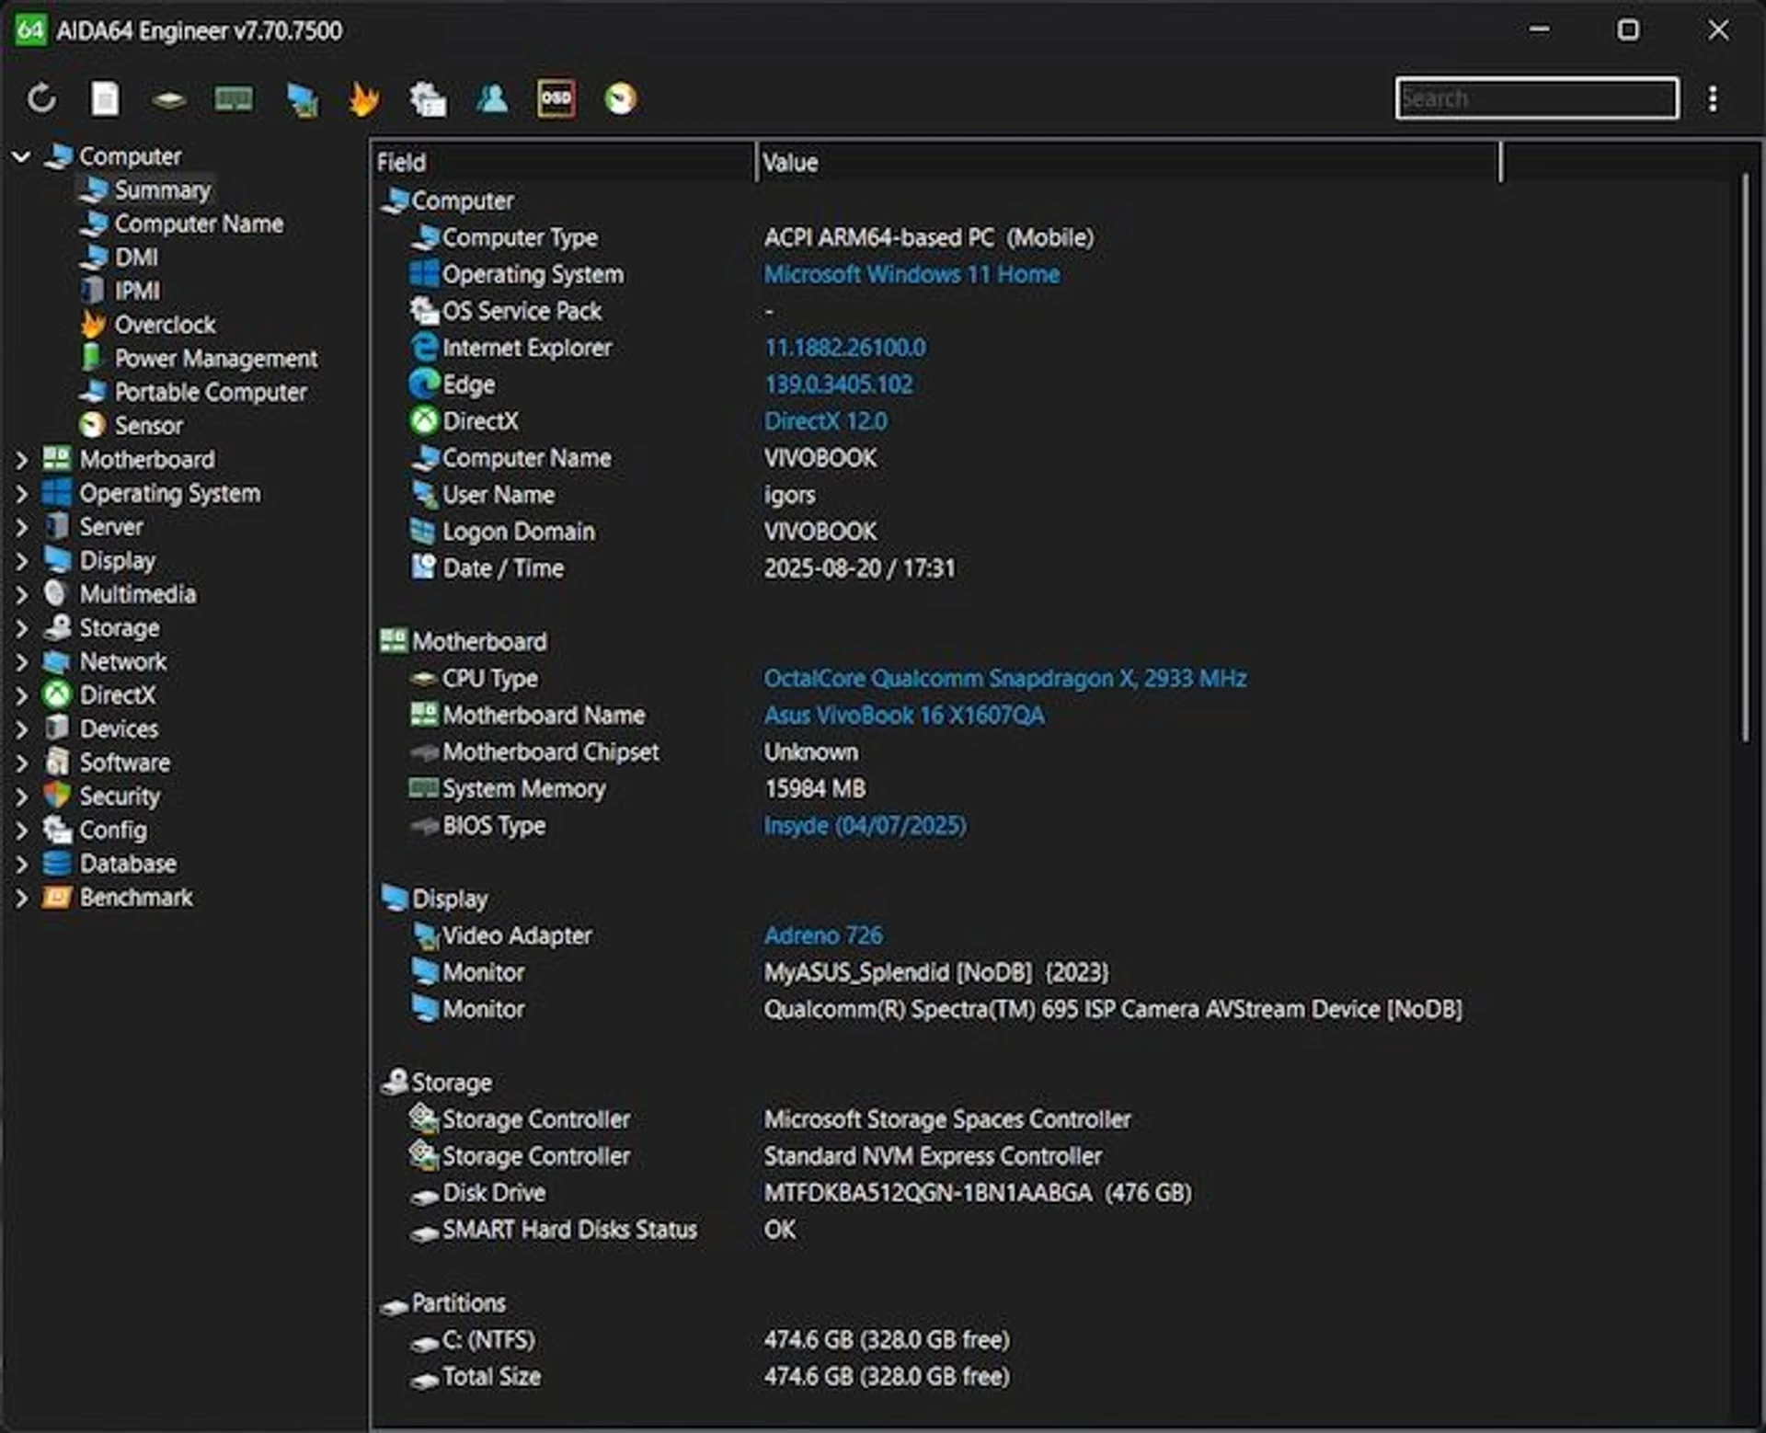The height and width of the screenshot is (1433, 1766).
Task: Open the Asus VivoBook 16 X1607QA link
Action: (x=904, y=716)
